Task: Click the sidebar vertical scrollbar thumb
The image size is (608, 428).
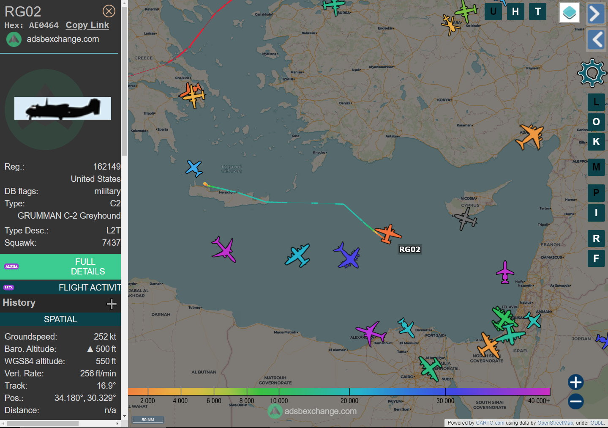Action: tap(124, 81)
